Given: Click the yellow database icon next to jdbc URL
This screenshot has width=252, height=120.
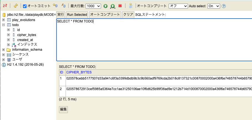Looking at the screenshot, I should (x=4, y=15).
